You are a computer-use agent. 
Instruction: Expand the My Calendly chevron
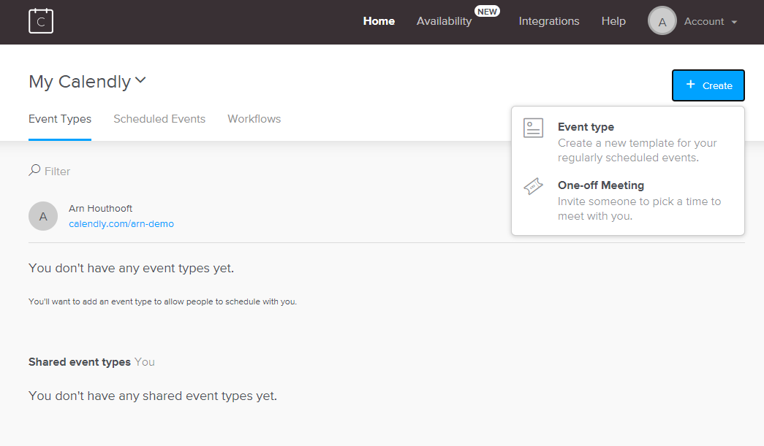140,80
